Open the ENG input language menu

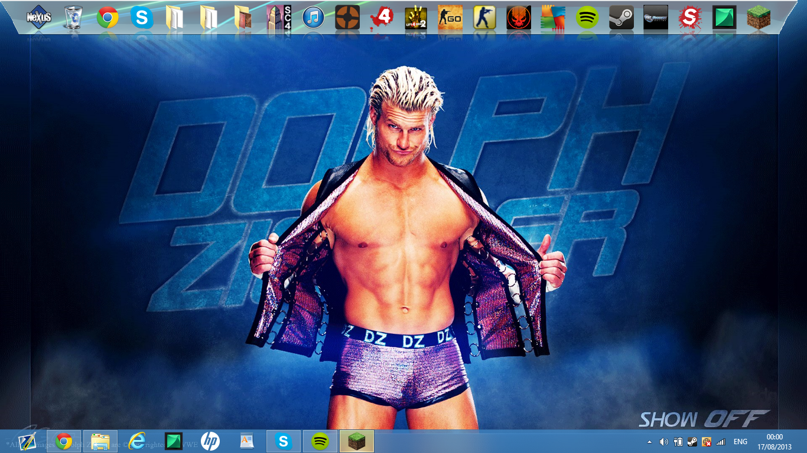coord(740,442)
